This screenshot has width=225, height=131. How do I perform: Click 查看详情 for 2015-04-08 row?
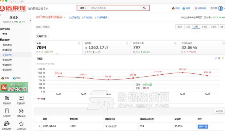pyautogui.click(x=203, y=126)
